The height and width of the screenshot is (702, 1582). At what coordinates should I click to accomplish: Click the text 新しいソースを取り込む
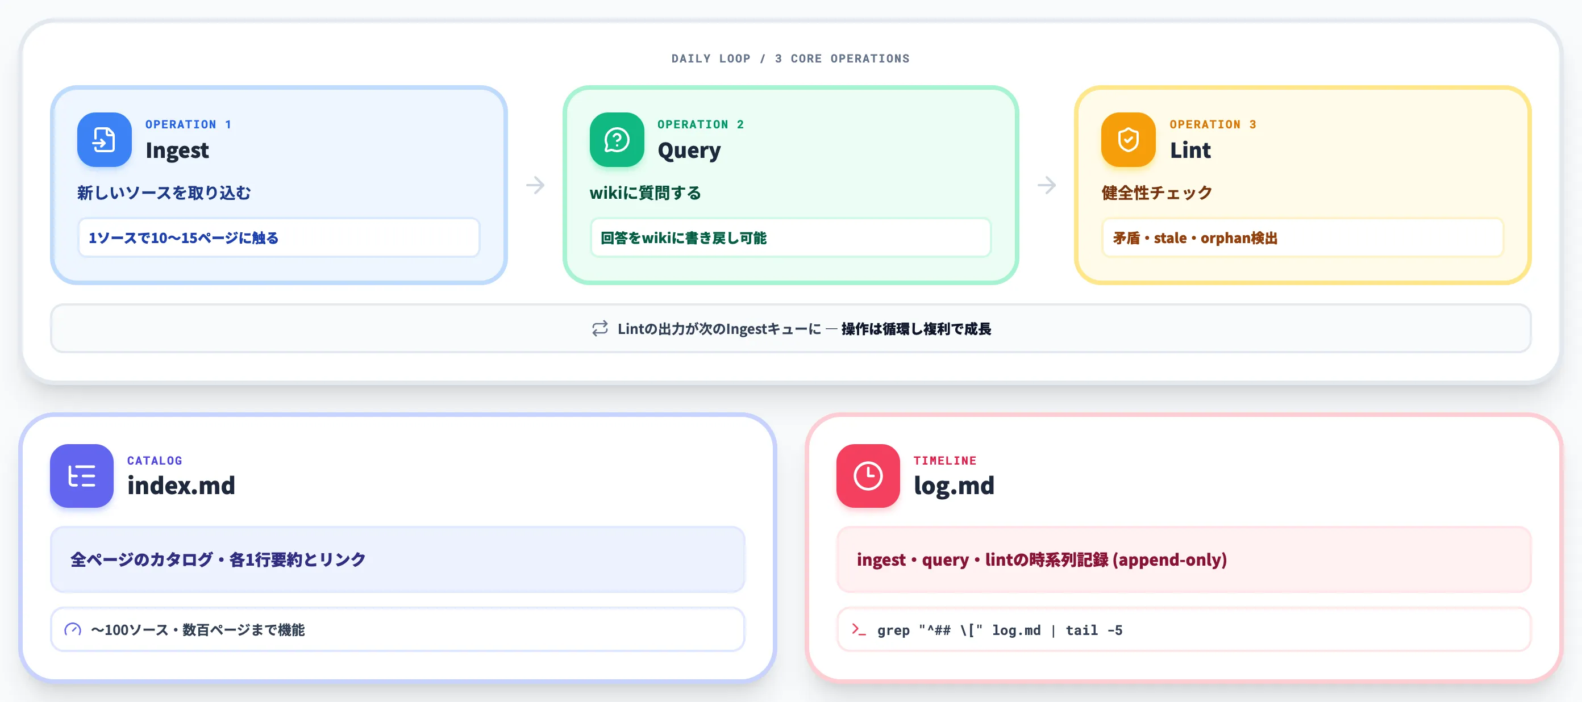point(164,193)
